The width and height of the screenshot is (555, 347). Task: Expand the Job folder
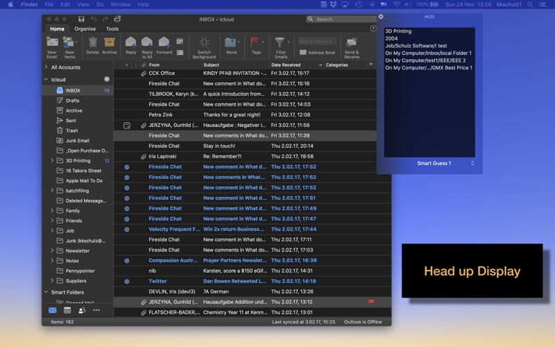tap(53, 230)
